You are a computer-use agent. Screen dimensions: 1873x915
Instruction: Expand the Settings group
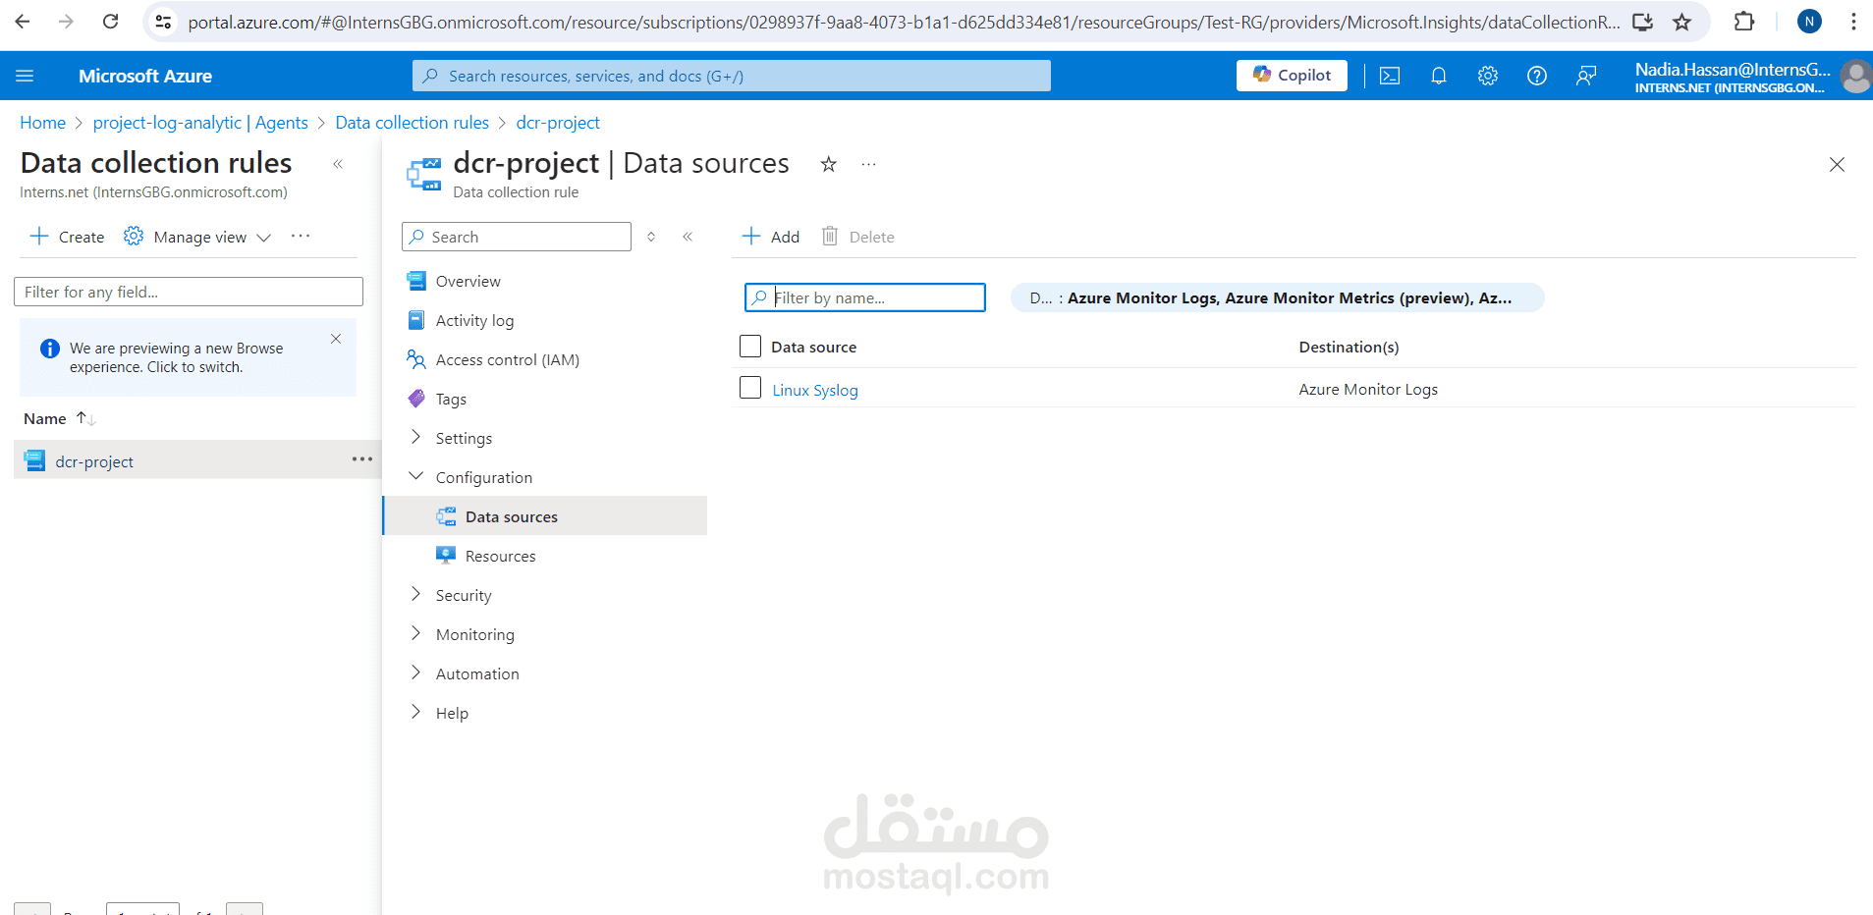click(464, 438)
